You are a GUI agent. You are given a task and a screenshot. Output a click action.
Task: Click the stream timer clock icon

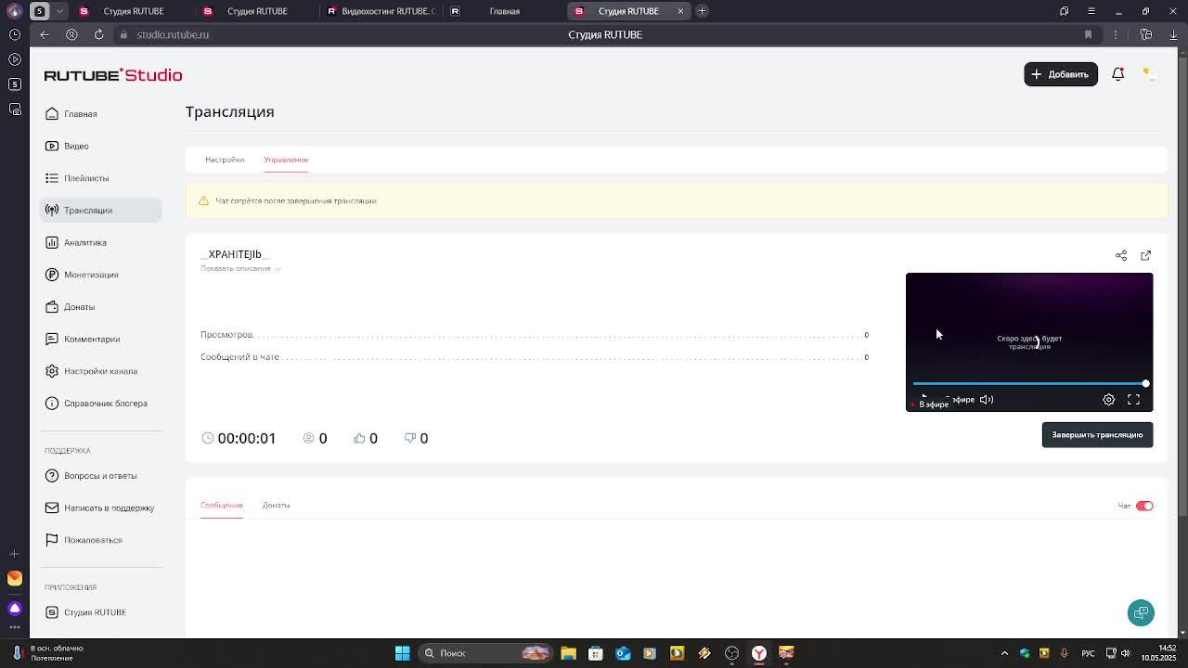(x=207, y=438)
